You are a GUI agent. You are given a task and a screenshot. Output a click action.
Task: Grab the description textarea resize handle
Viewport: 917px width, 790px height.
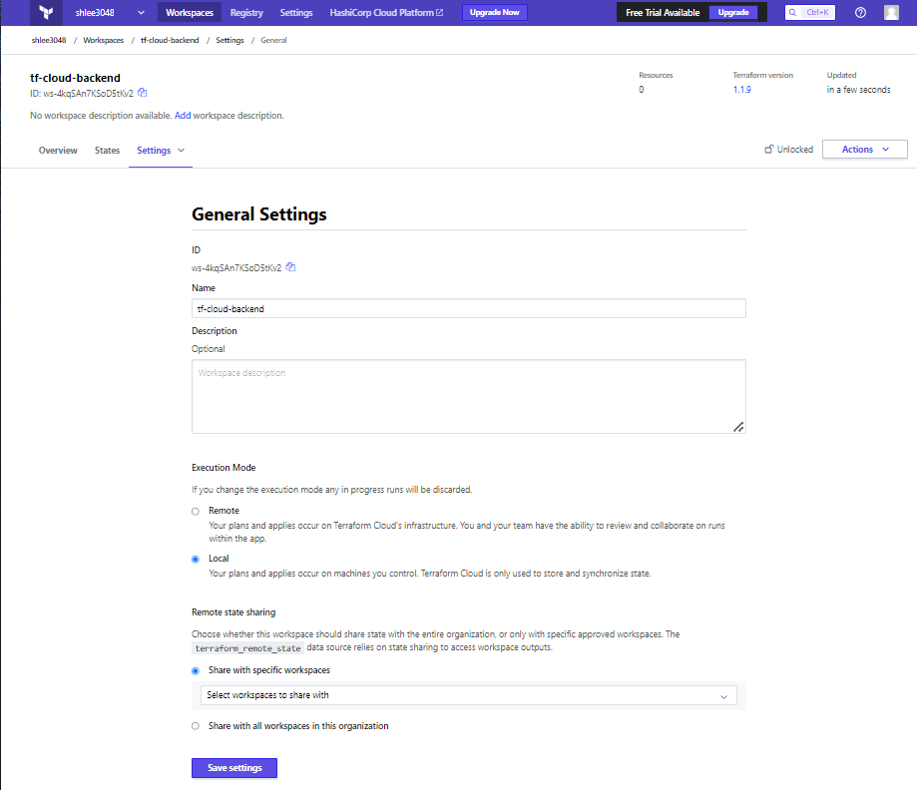[738, 427]
